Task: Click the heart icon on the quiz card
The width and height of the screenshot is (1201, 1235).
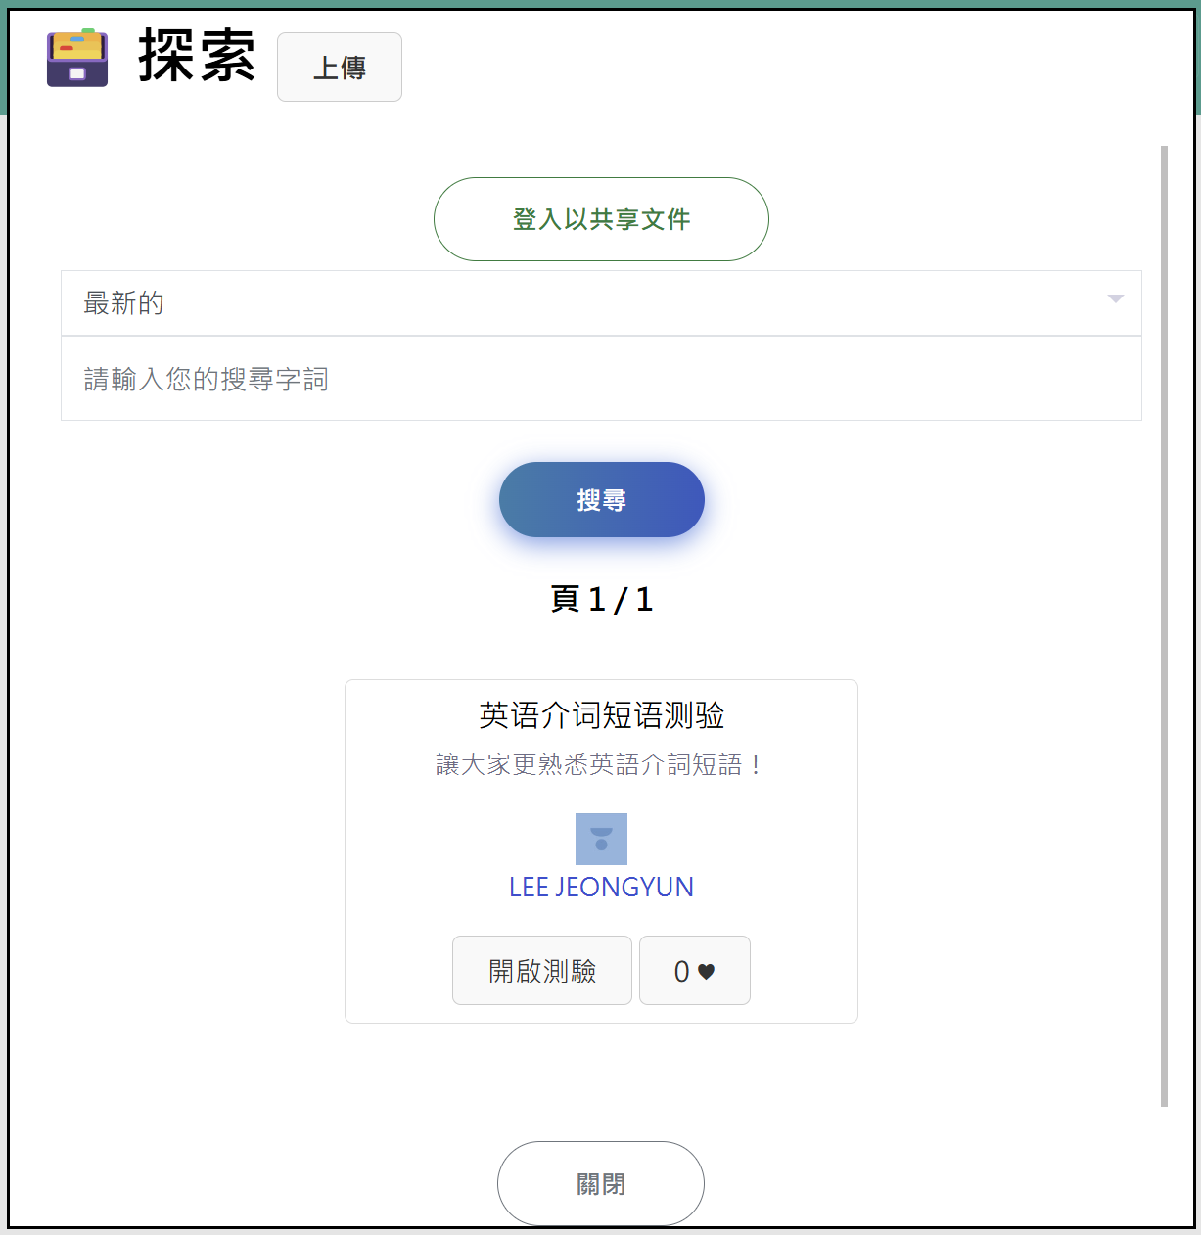Action: (707, 971)
